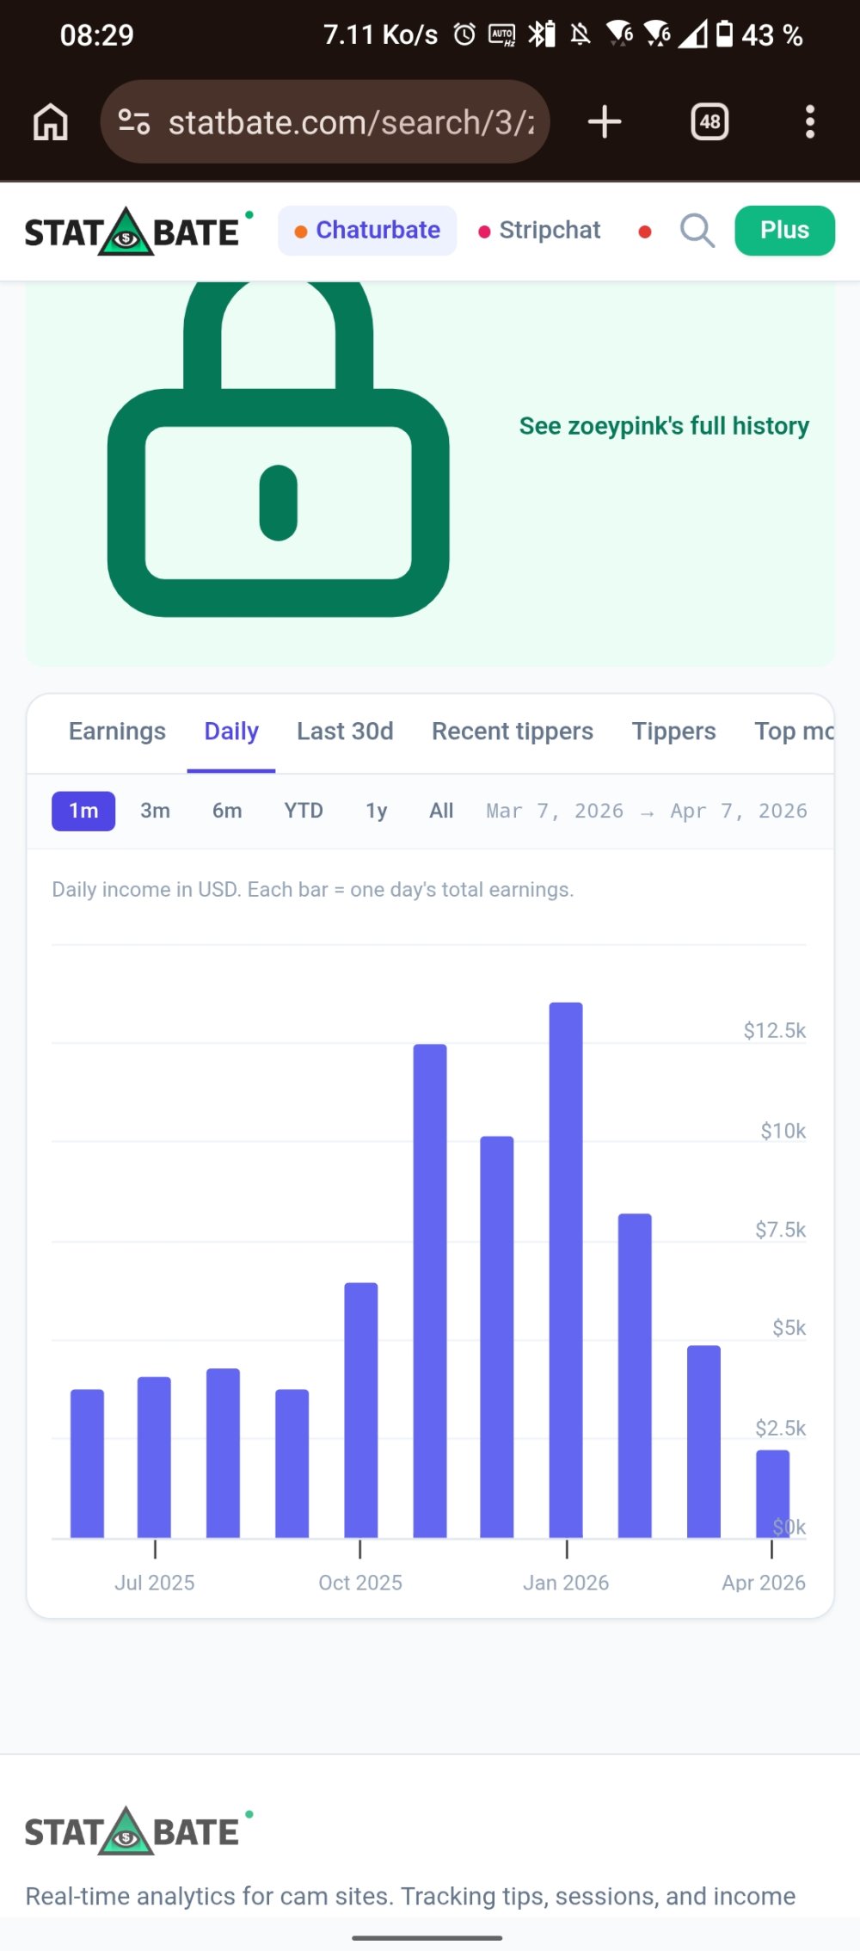860x1951 pixels.
Task: Open search with magnifying glass icon
Action: (697, 231)
